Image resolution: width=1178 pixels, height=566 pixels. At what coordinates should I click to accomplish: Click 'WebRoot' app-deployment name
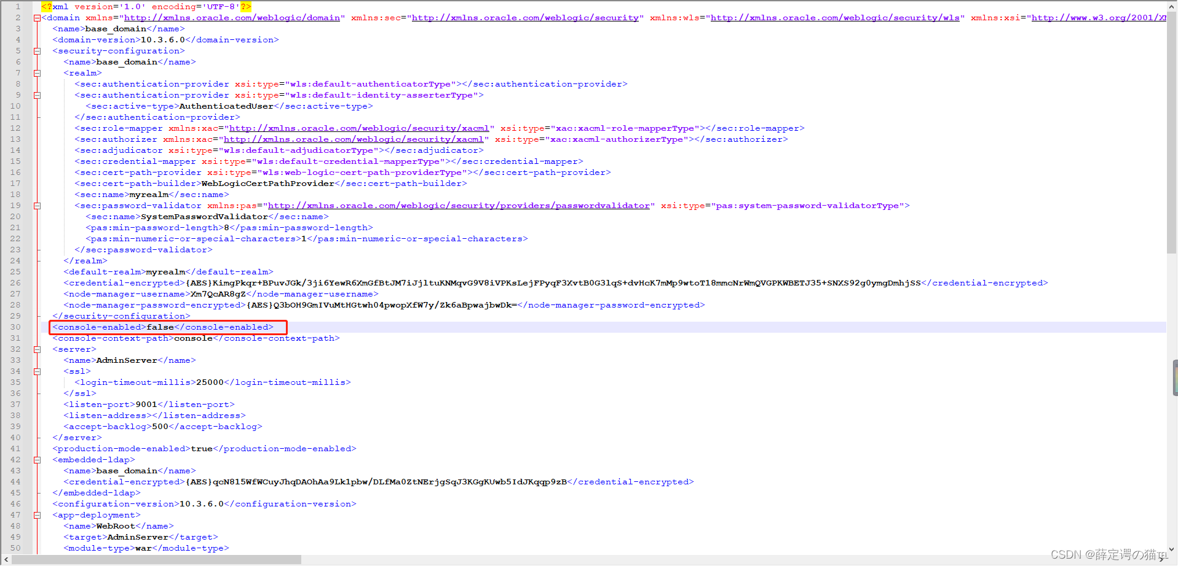pyautogui.click(x=116, y=526)
